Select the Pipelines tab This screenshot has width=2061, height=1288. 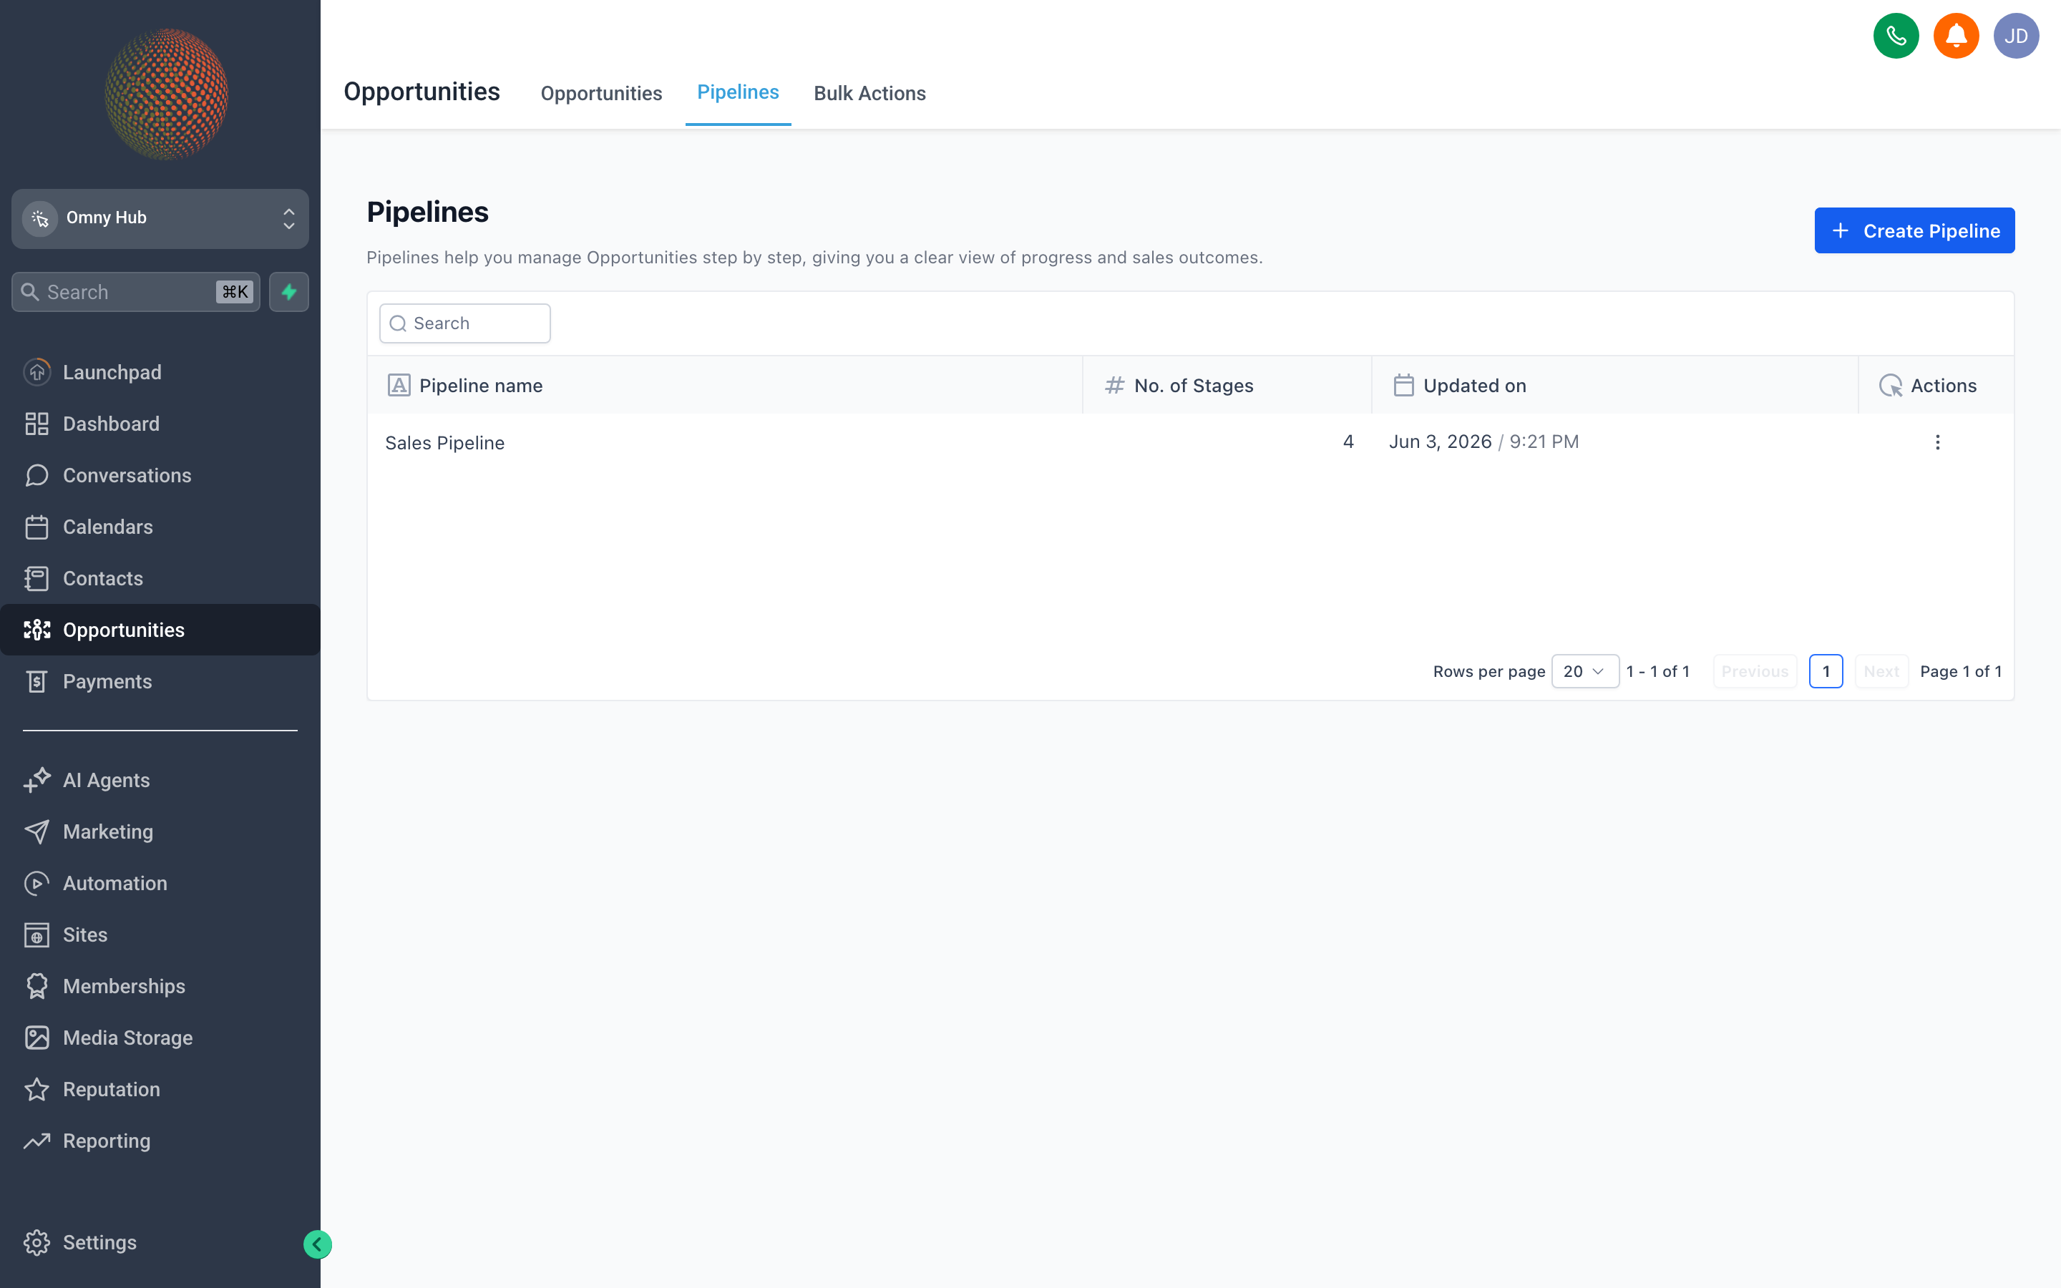(x=738, y=92)
